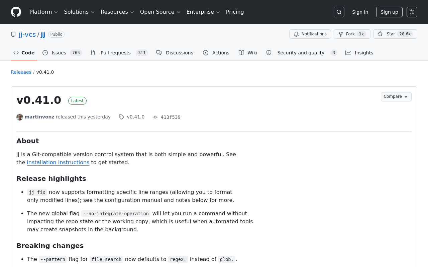Click the regex: code snippet
The width and height of the screenshot is (428, 267).
[178, 259]
